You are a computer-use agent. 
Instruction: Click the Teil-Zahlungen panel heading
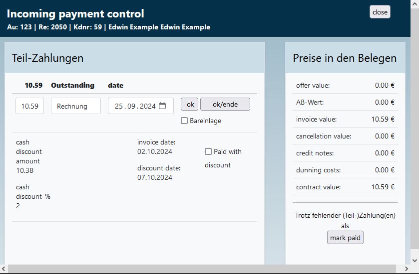tap(47, 58)
